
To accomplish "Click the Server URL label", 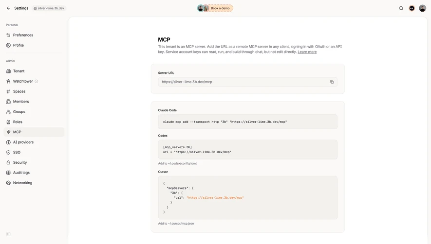I will (x=166, y=73).
